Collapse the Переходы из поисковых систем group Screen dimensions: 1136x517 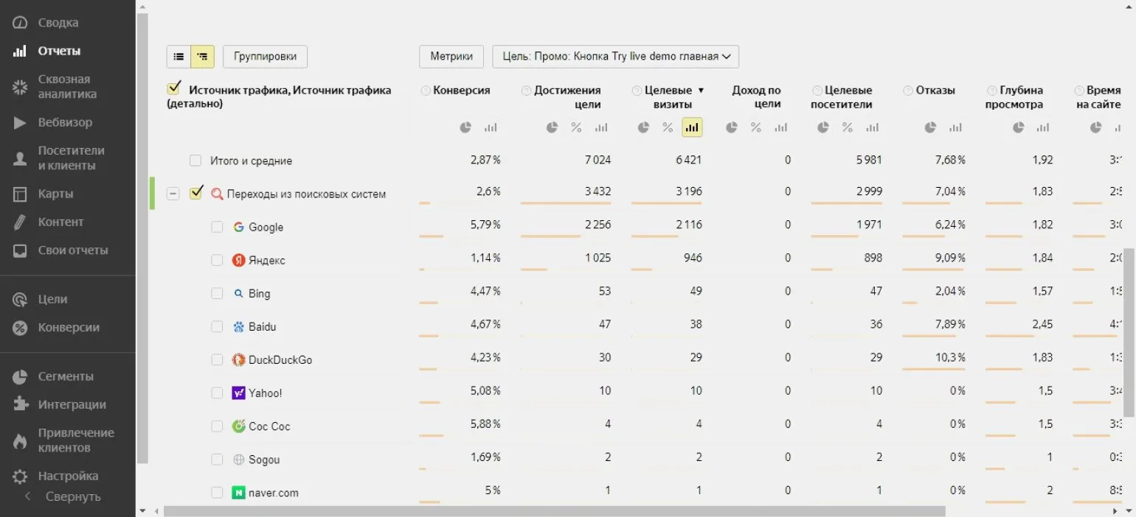click(173, 194)
